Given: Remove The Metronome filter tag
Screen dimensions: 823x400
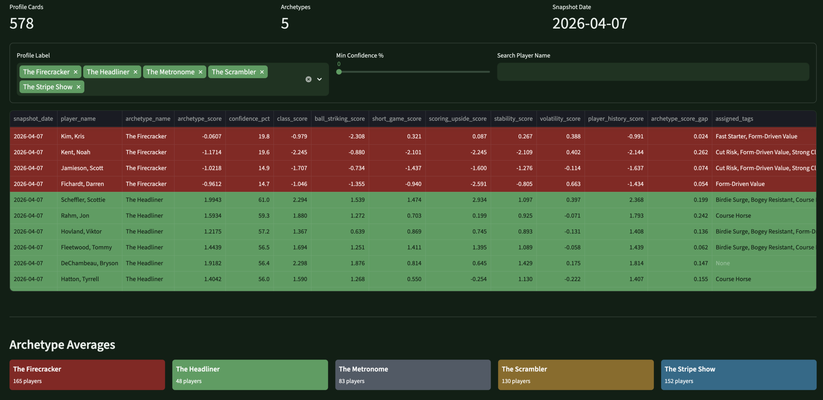Looking at the screenshot, I should coord(201,72).
